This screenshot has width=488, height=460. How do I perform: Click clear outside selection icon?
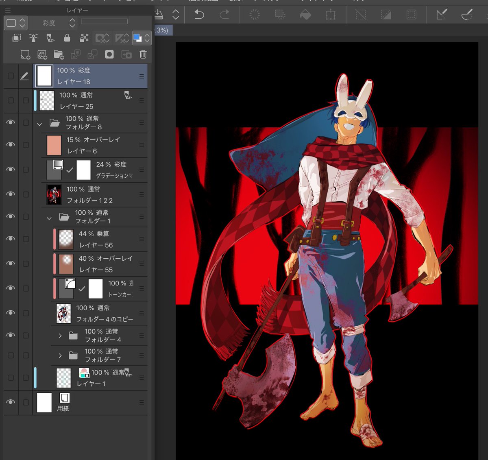click(x=280, y=15)
